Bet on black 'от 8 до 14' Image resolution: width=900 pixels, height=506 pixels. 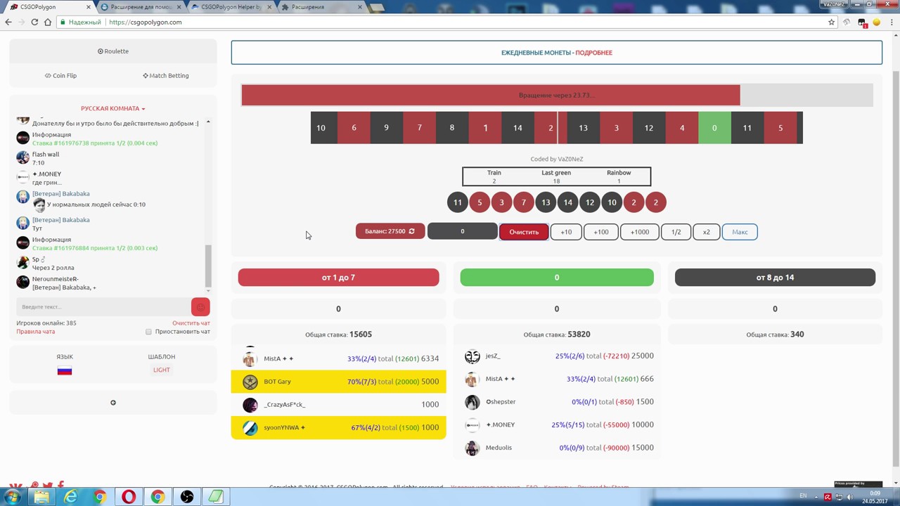pyautogui.click(x=775, y=278)
